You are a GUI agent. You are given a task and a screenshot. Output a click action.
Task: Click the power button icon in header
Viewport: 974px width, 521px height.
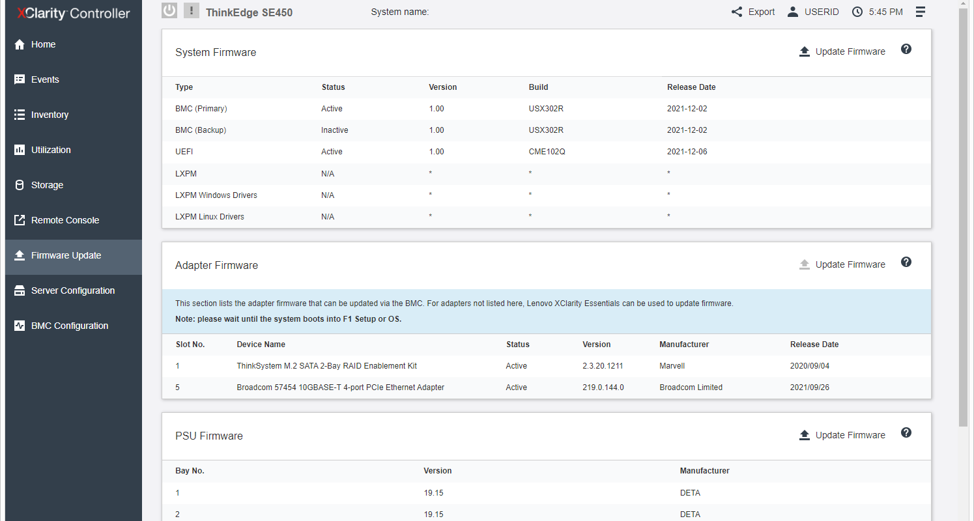pyautogui.click(x=169, y=10)
